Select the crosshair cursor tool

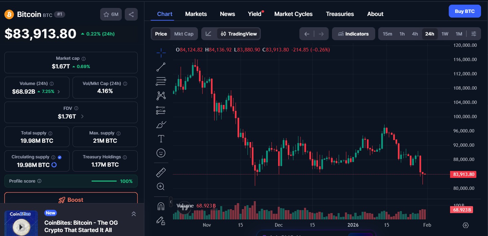[161, 52]
